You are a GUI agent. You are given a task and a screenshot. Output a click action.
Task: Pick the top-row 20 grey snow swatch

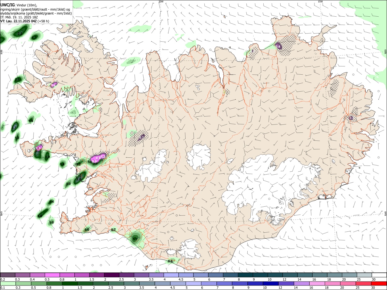point(350,275)
